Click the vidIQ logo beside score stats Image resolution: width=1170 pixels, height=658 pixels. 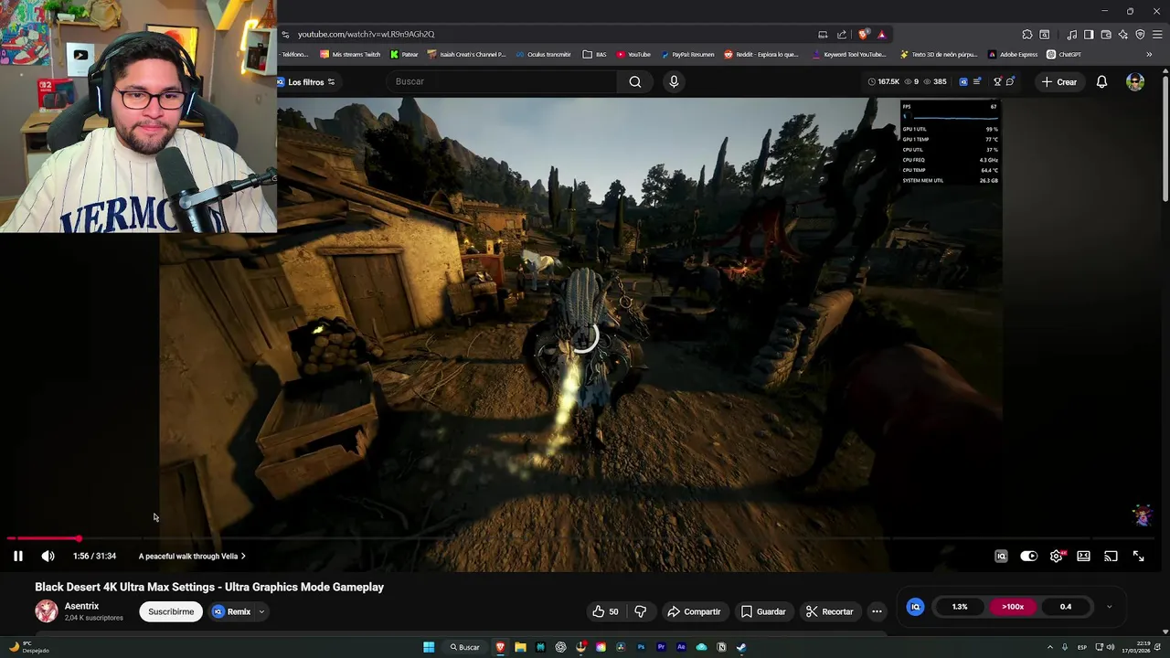tap(915, 607)
